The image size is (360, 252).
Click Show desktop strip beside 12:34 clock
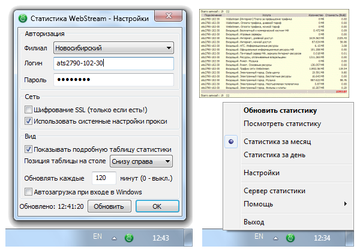tap(349, 238)
